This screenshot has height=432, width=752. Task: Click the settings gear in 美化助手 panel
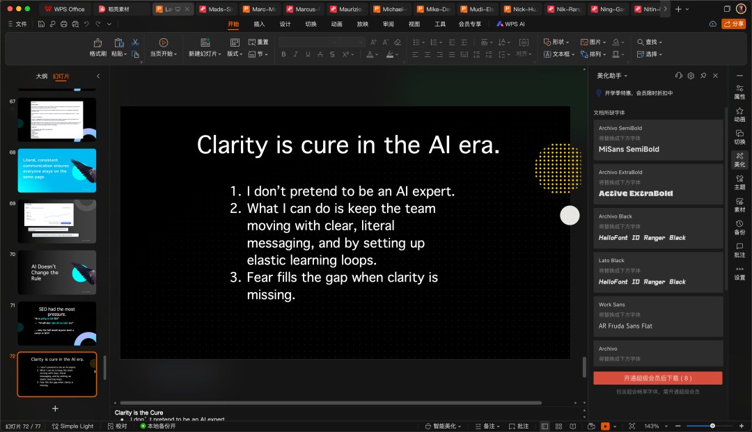pyautogui.click(x=691, y=76)
